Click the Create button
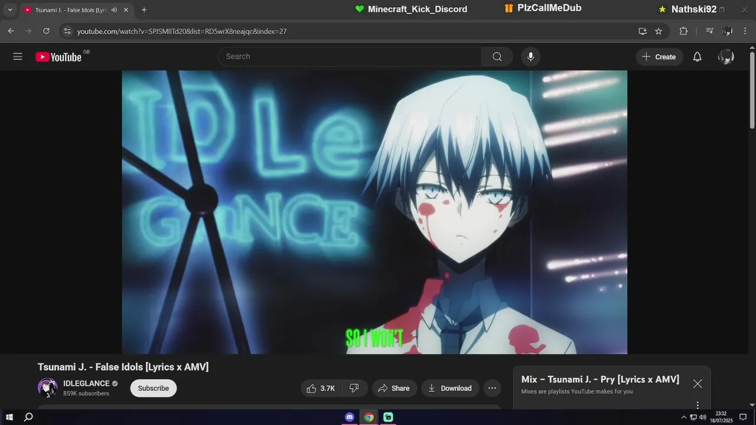 click(659, 57)
